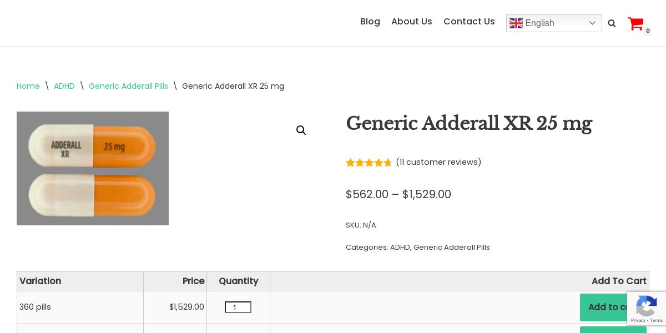
Task: View the 11 customer reviews link
Action: click(x=438, y=162)
